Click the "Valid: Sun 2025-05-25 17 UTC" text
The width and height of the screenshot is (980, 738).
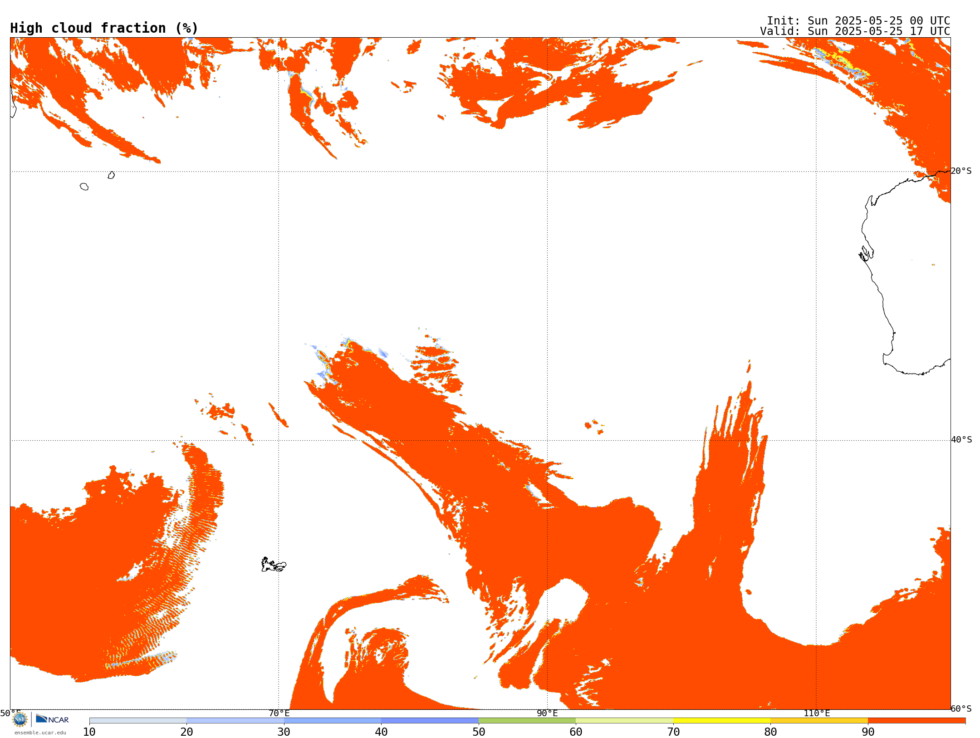click(x=855, y=31)
